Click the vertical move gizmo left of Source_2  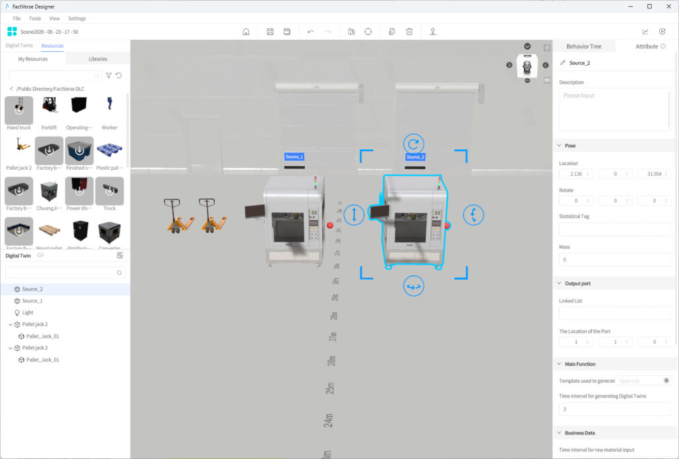click(354, 214)
